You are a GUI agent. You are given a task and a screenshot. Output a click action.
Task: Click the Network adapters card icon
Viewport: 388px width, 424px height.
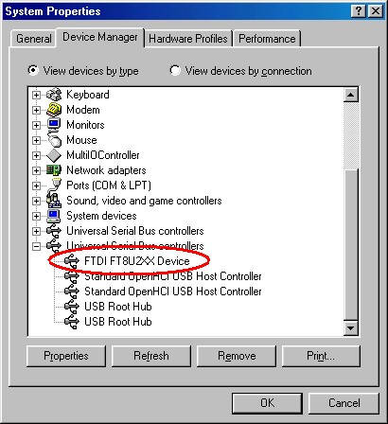[54, 170]
